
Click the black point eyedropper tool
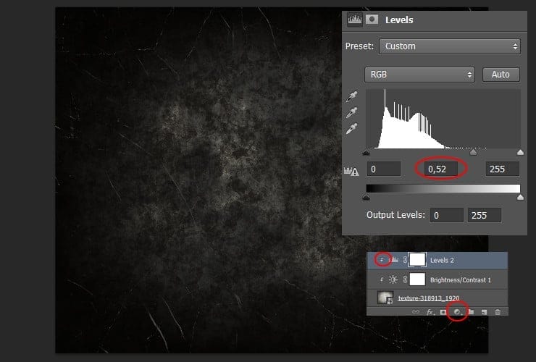coord(353,96)
